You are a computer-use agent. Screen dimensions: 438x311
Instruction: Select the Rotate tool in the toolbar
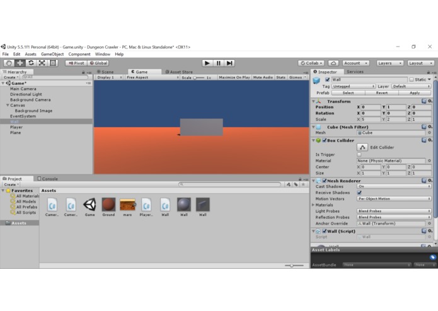[x=31, y=63]
